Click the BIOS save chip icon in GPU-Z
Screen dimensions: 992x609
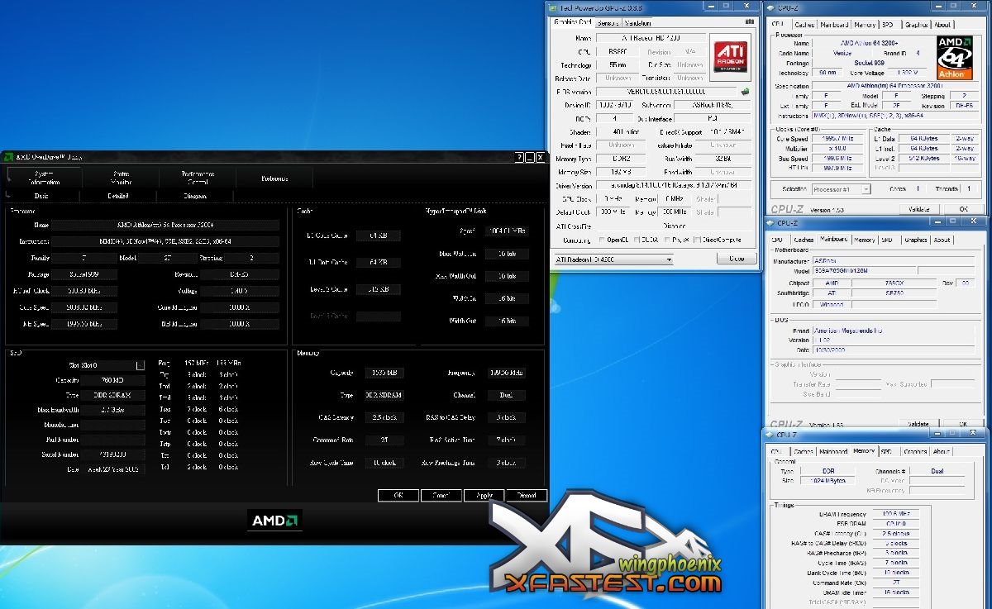745,91
